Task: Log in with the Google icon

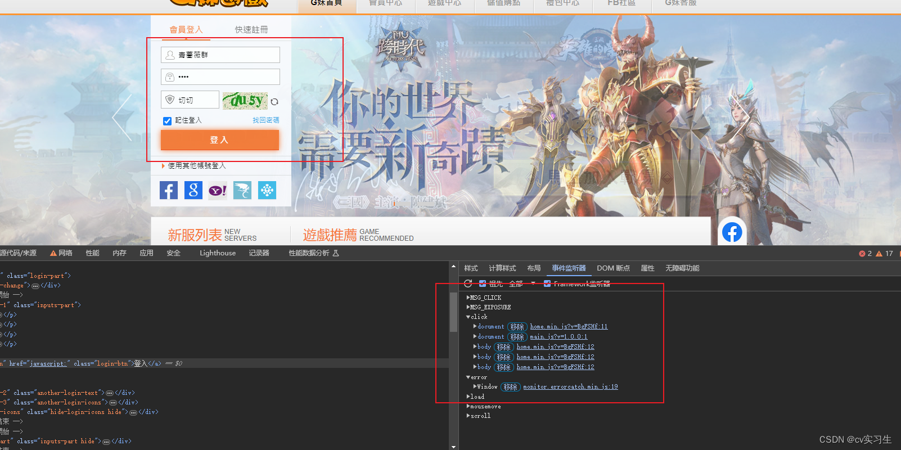Action: click(x=193, y=190)
